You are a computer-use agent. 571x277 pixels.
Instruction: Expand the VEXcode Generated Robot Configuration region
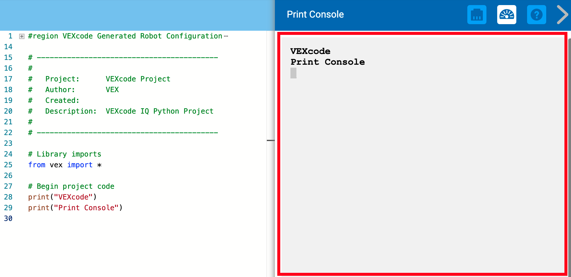[x=21, y=36]
